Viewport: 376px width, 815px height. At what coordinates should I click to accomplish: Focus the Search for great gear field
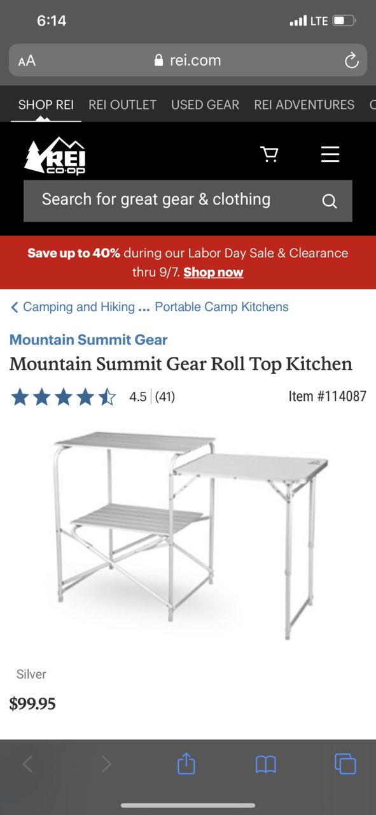click(x=188, y=201)
